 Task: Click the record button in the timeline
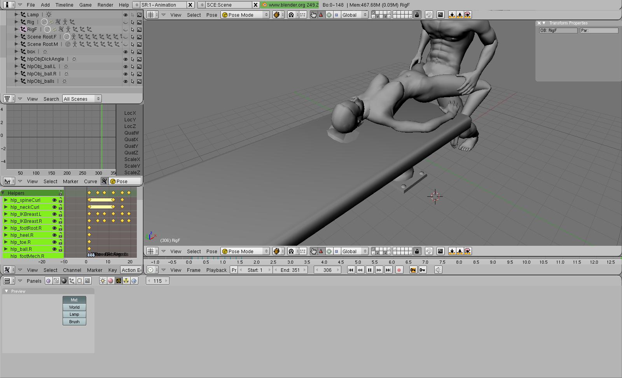click(x=399, y=270)
